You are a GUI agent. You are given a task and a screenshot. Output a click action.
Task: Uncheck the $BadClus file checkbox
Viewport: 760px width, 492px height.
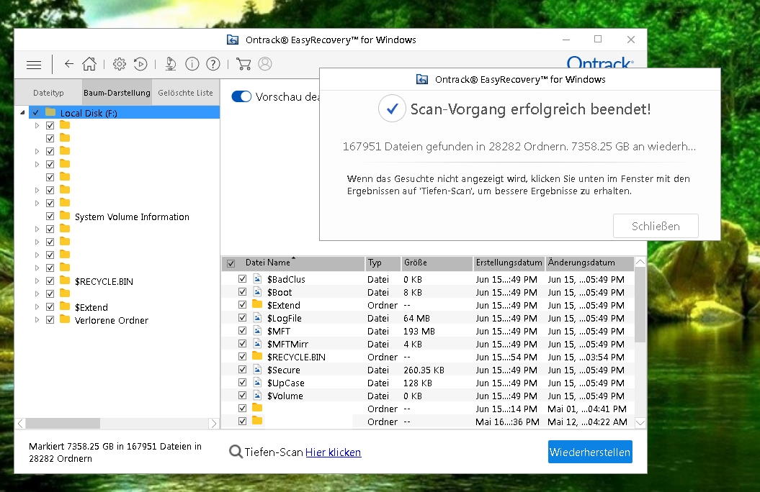[x=242, y=279]
